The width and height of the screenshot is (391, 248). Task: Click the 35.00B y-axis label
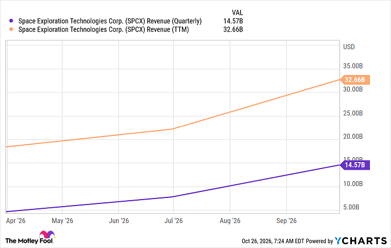(353, 66)
